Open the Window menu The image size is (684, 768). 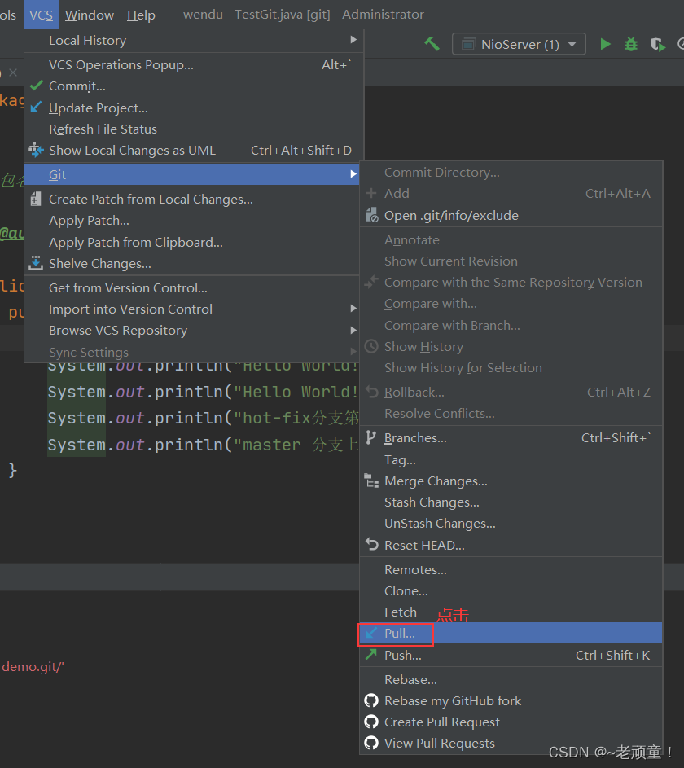click(90, 15)
